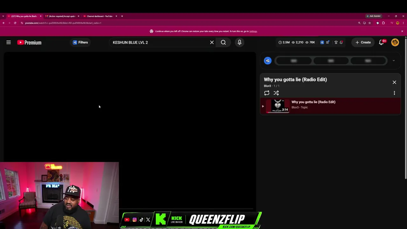Viewport: 407px width, 229px height.
Task: Toggle shuffle playlist
Action: [x=276, y=93]
